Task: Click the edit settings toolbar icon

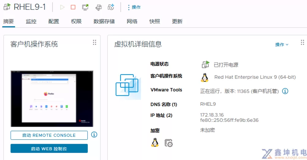Action: pyautogui.click(x=99, y=7)
